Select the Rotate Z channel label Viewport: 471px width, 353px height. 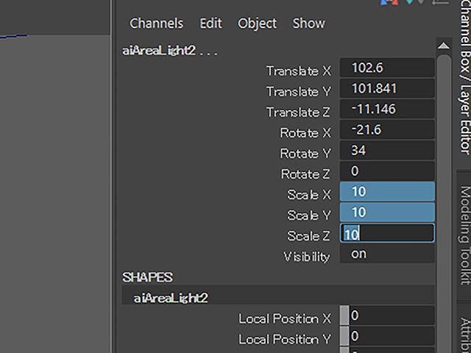[x=305, y=174]
